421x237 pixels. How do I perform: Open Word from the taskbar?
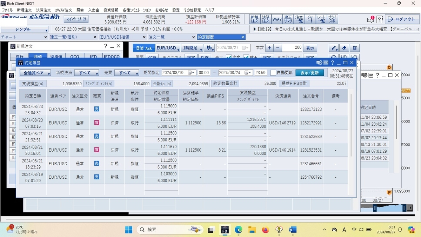[292, 230]
